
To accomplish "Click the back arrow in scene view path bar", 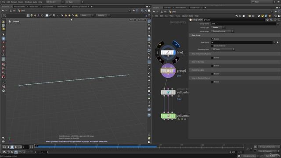I will pyautogui.click(x=3, y=11).
